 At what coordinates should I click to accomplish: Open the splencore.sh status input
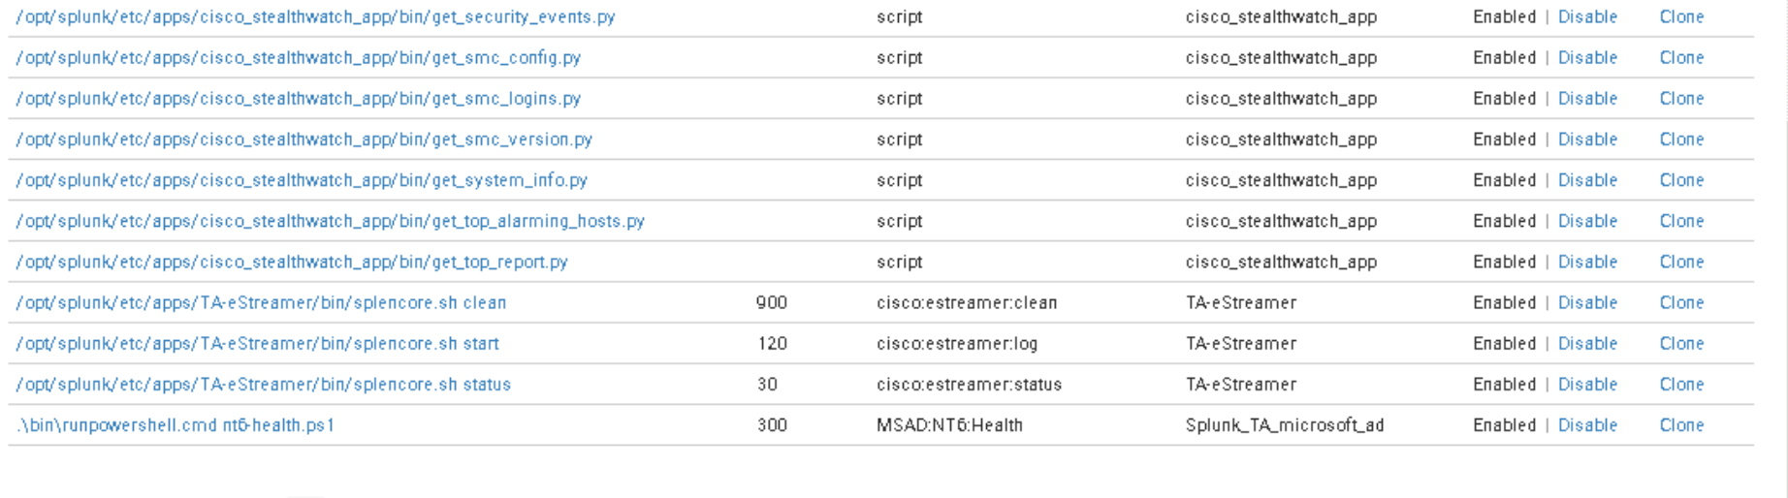tap(264, 385)
